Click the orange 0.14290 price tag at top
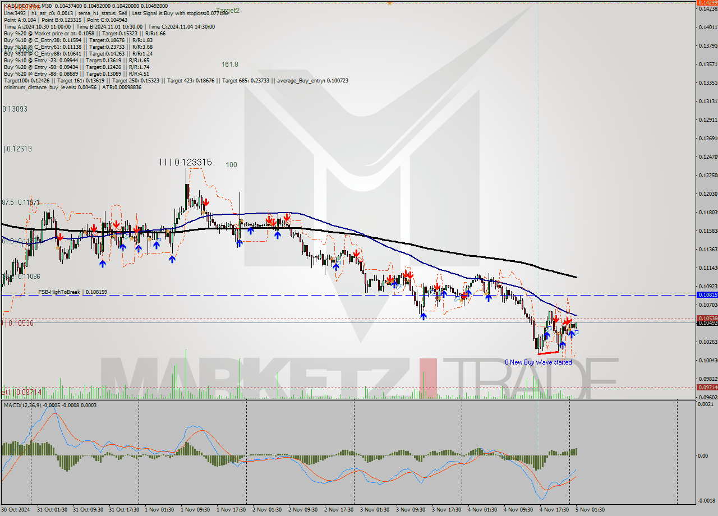 pos(707,3)
